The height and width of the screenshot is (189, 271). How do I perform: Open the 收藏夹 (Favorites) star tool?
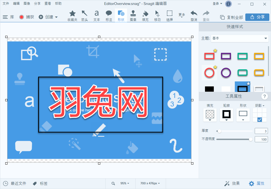72,15
